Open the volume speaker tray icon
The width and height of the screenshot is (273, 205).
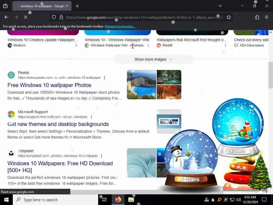[239, 200]
